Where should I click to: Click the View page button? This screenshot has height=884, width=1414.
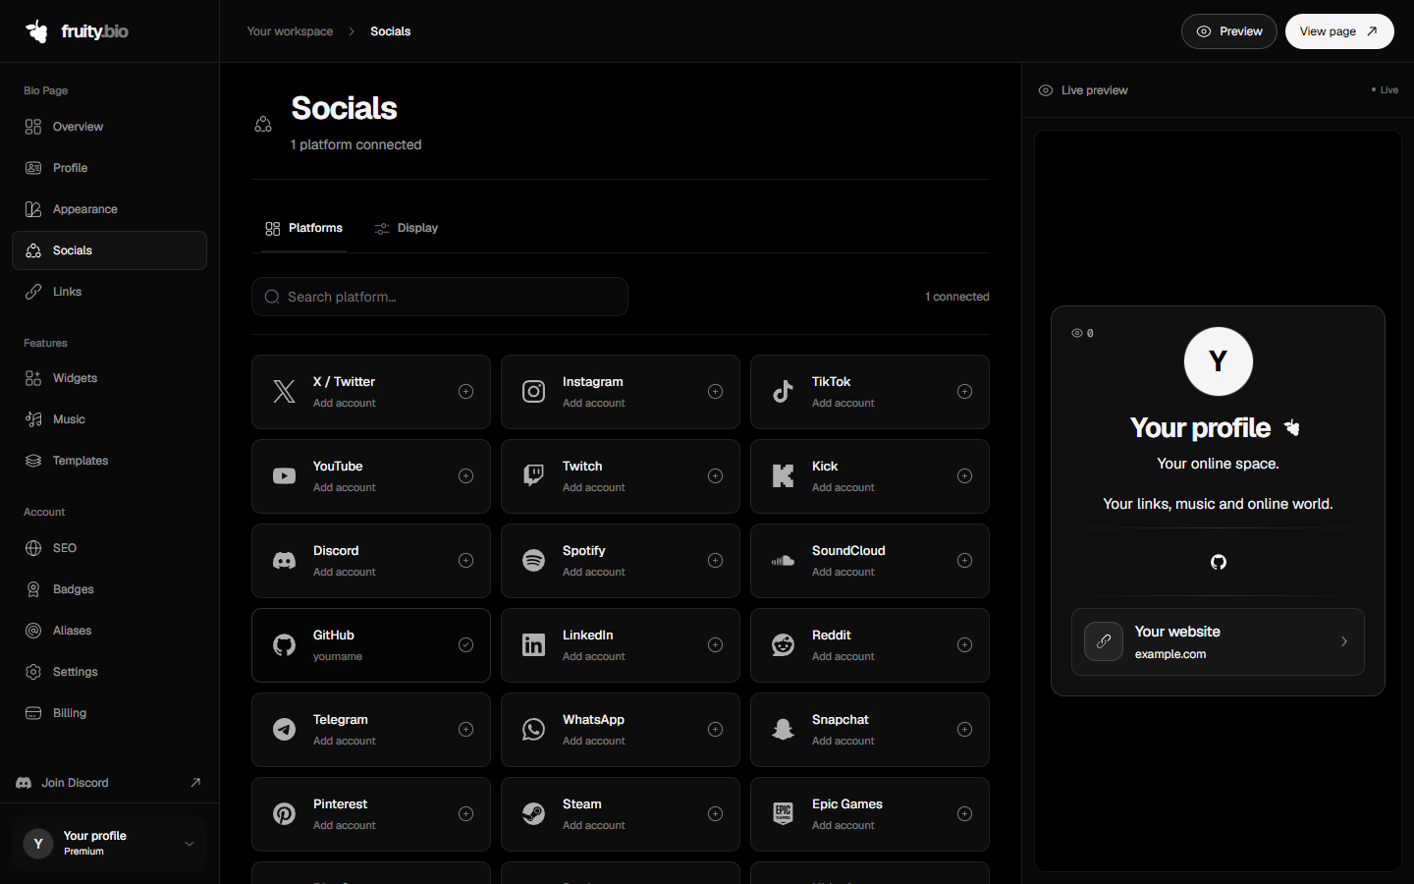click(x=1339, y=31)
